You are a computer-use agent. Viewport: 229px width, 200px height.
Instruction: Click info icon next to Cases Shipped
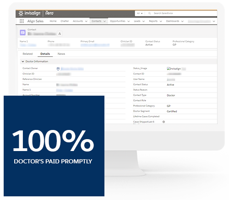pyautogui.click(x=164, y=122)
